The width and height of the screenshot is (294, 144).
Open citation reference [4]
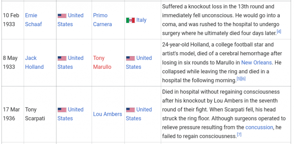click(x=279, y=31)
